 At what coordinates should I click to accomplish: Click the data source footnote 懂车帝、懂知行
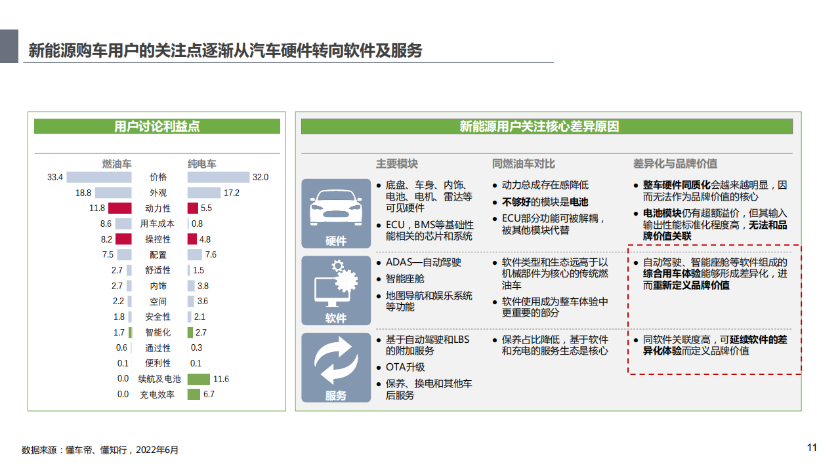(100, 450)
